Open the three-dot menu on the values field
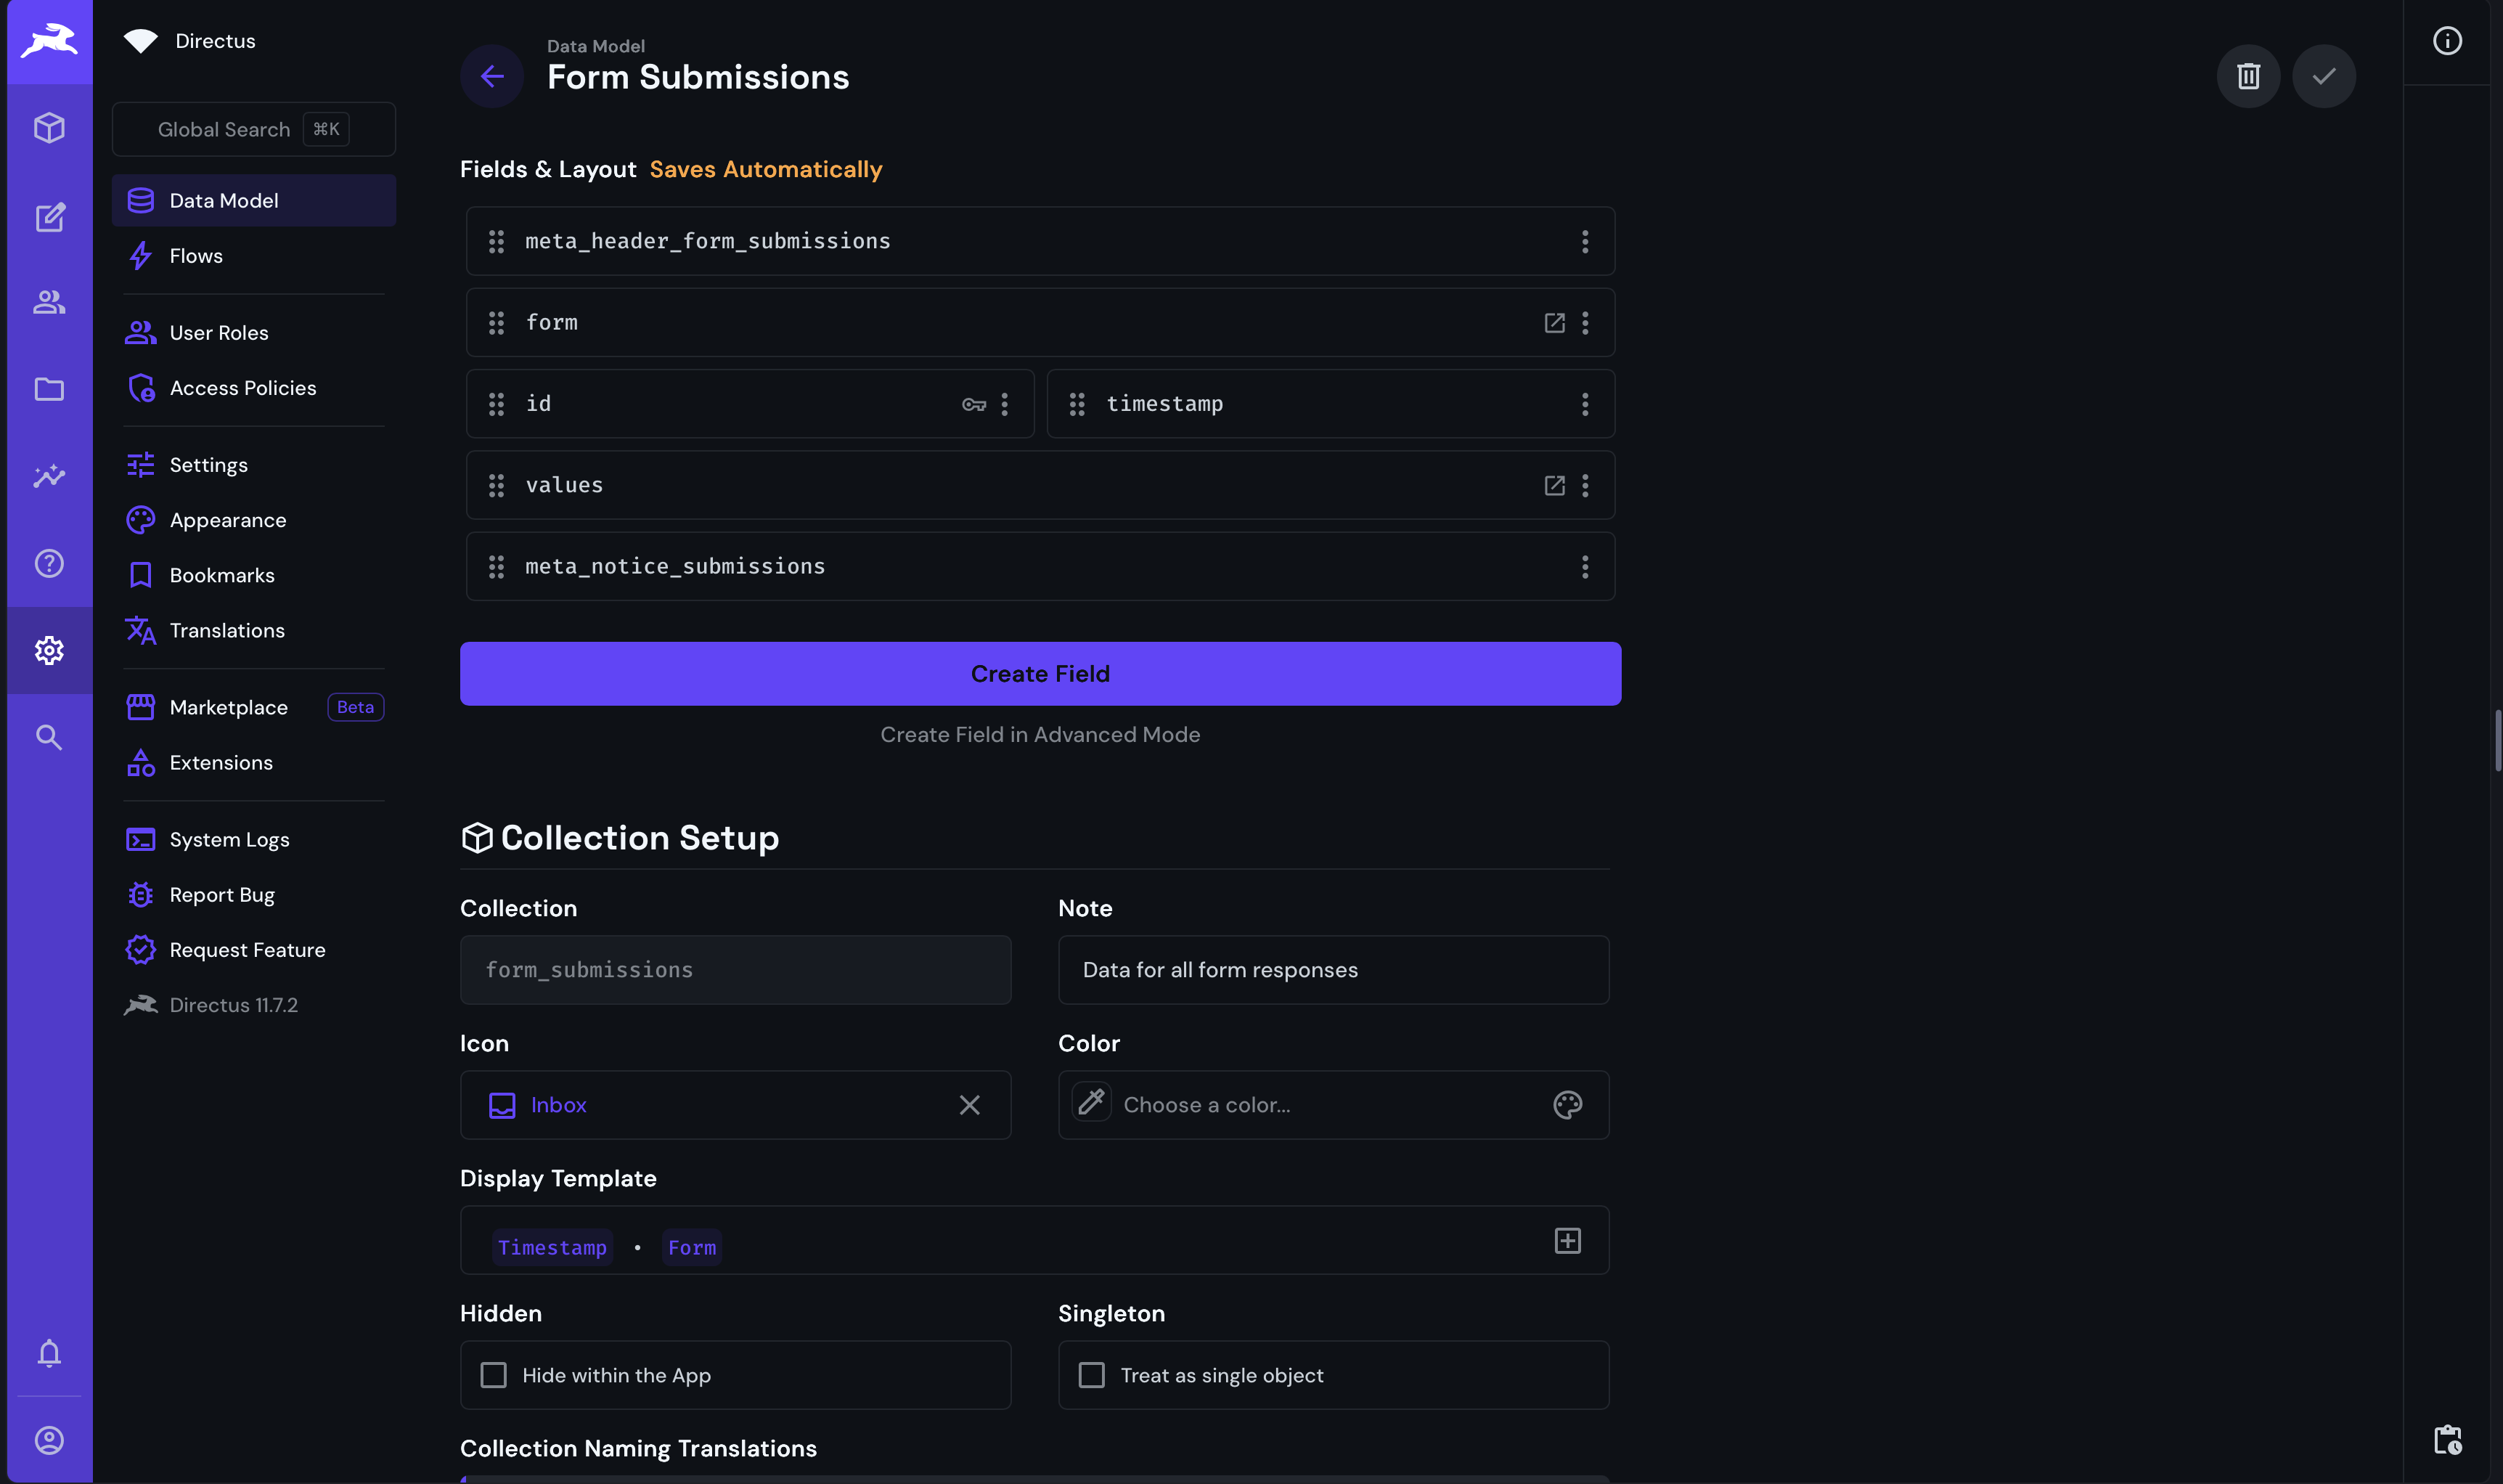The image size is (2503, 1484). coord(1585,486)
